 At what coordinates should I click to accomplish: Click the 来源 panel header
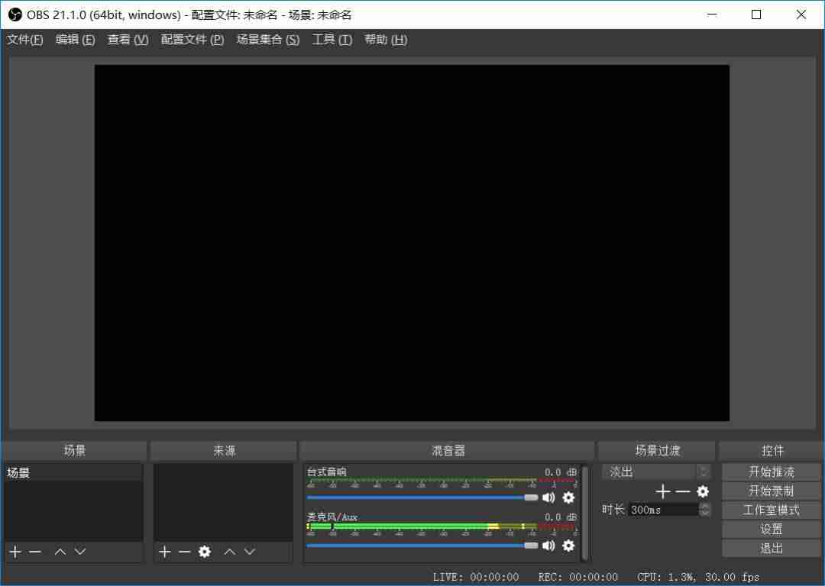pyautogui.click(x=224, y=450)
